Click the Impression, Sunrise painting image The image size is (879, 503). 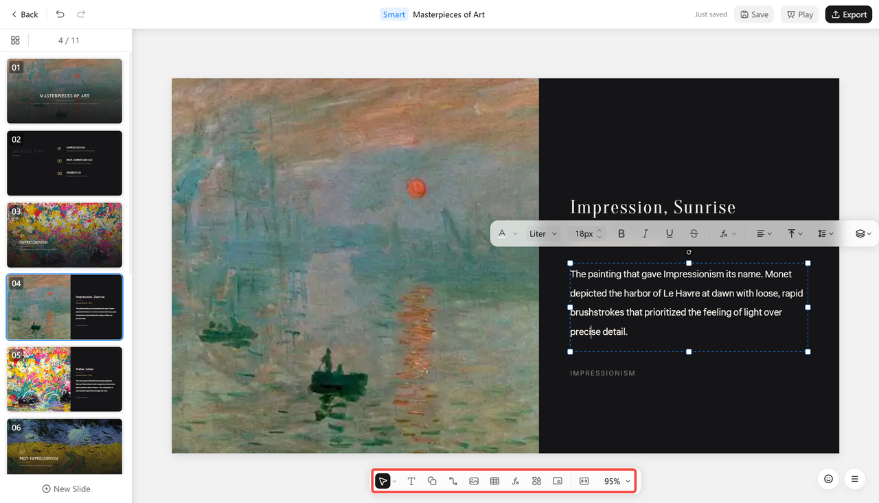pyautogui.click(x=355, y=266)
